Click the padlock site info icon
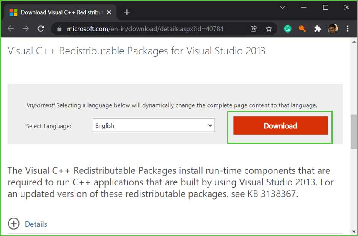The width and height of the screenshot is (358, 236). [60, 29]
